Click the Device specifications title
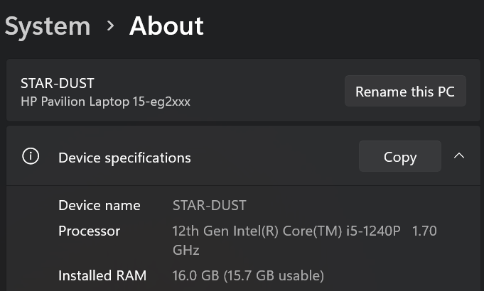Image resolution: width=484 pixels, height=291 pixels. click(124, 158)
